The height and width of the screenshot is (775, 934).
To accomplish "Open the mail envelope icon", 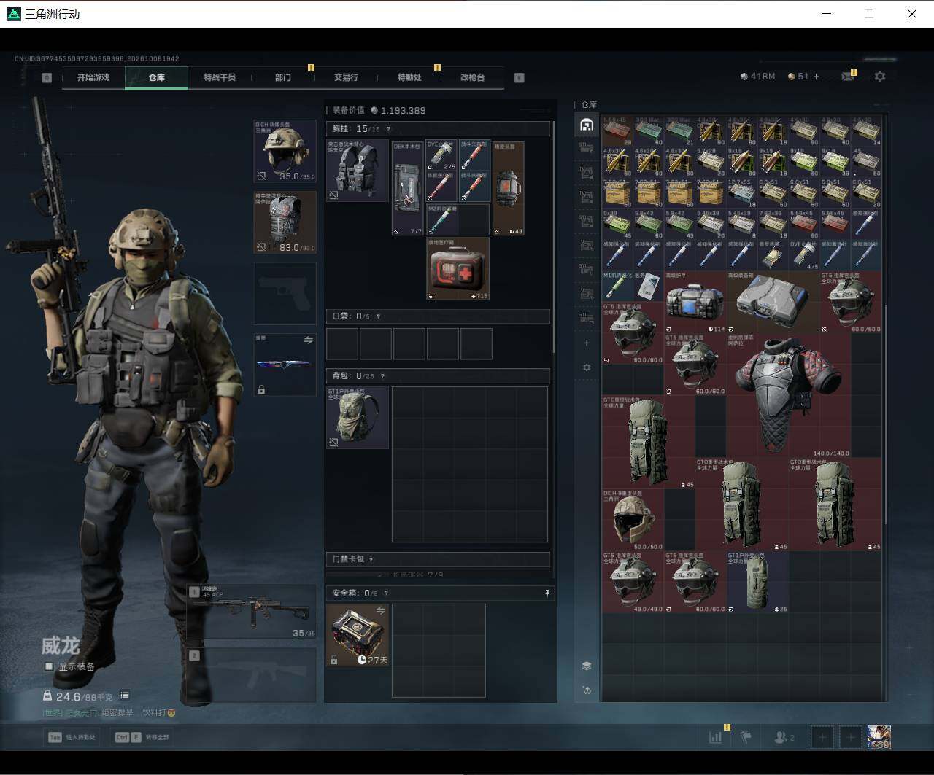I will coord(847,77).
